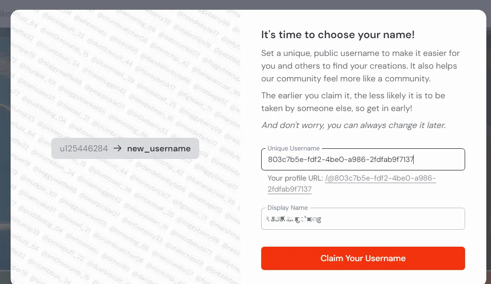This screenshot has width=491, height=284.
Task: Click the Display Name field label
Action: click(288, 208)
